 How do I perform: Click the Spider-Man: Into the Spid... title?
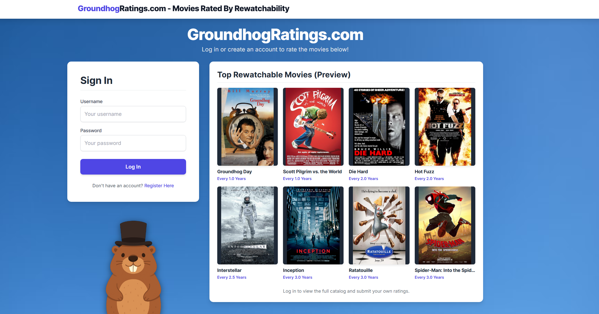pyautogui.click(x=445, y=270)
